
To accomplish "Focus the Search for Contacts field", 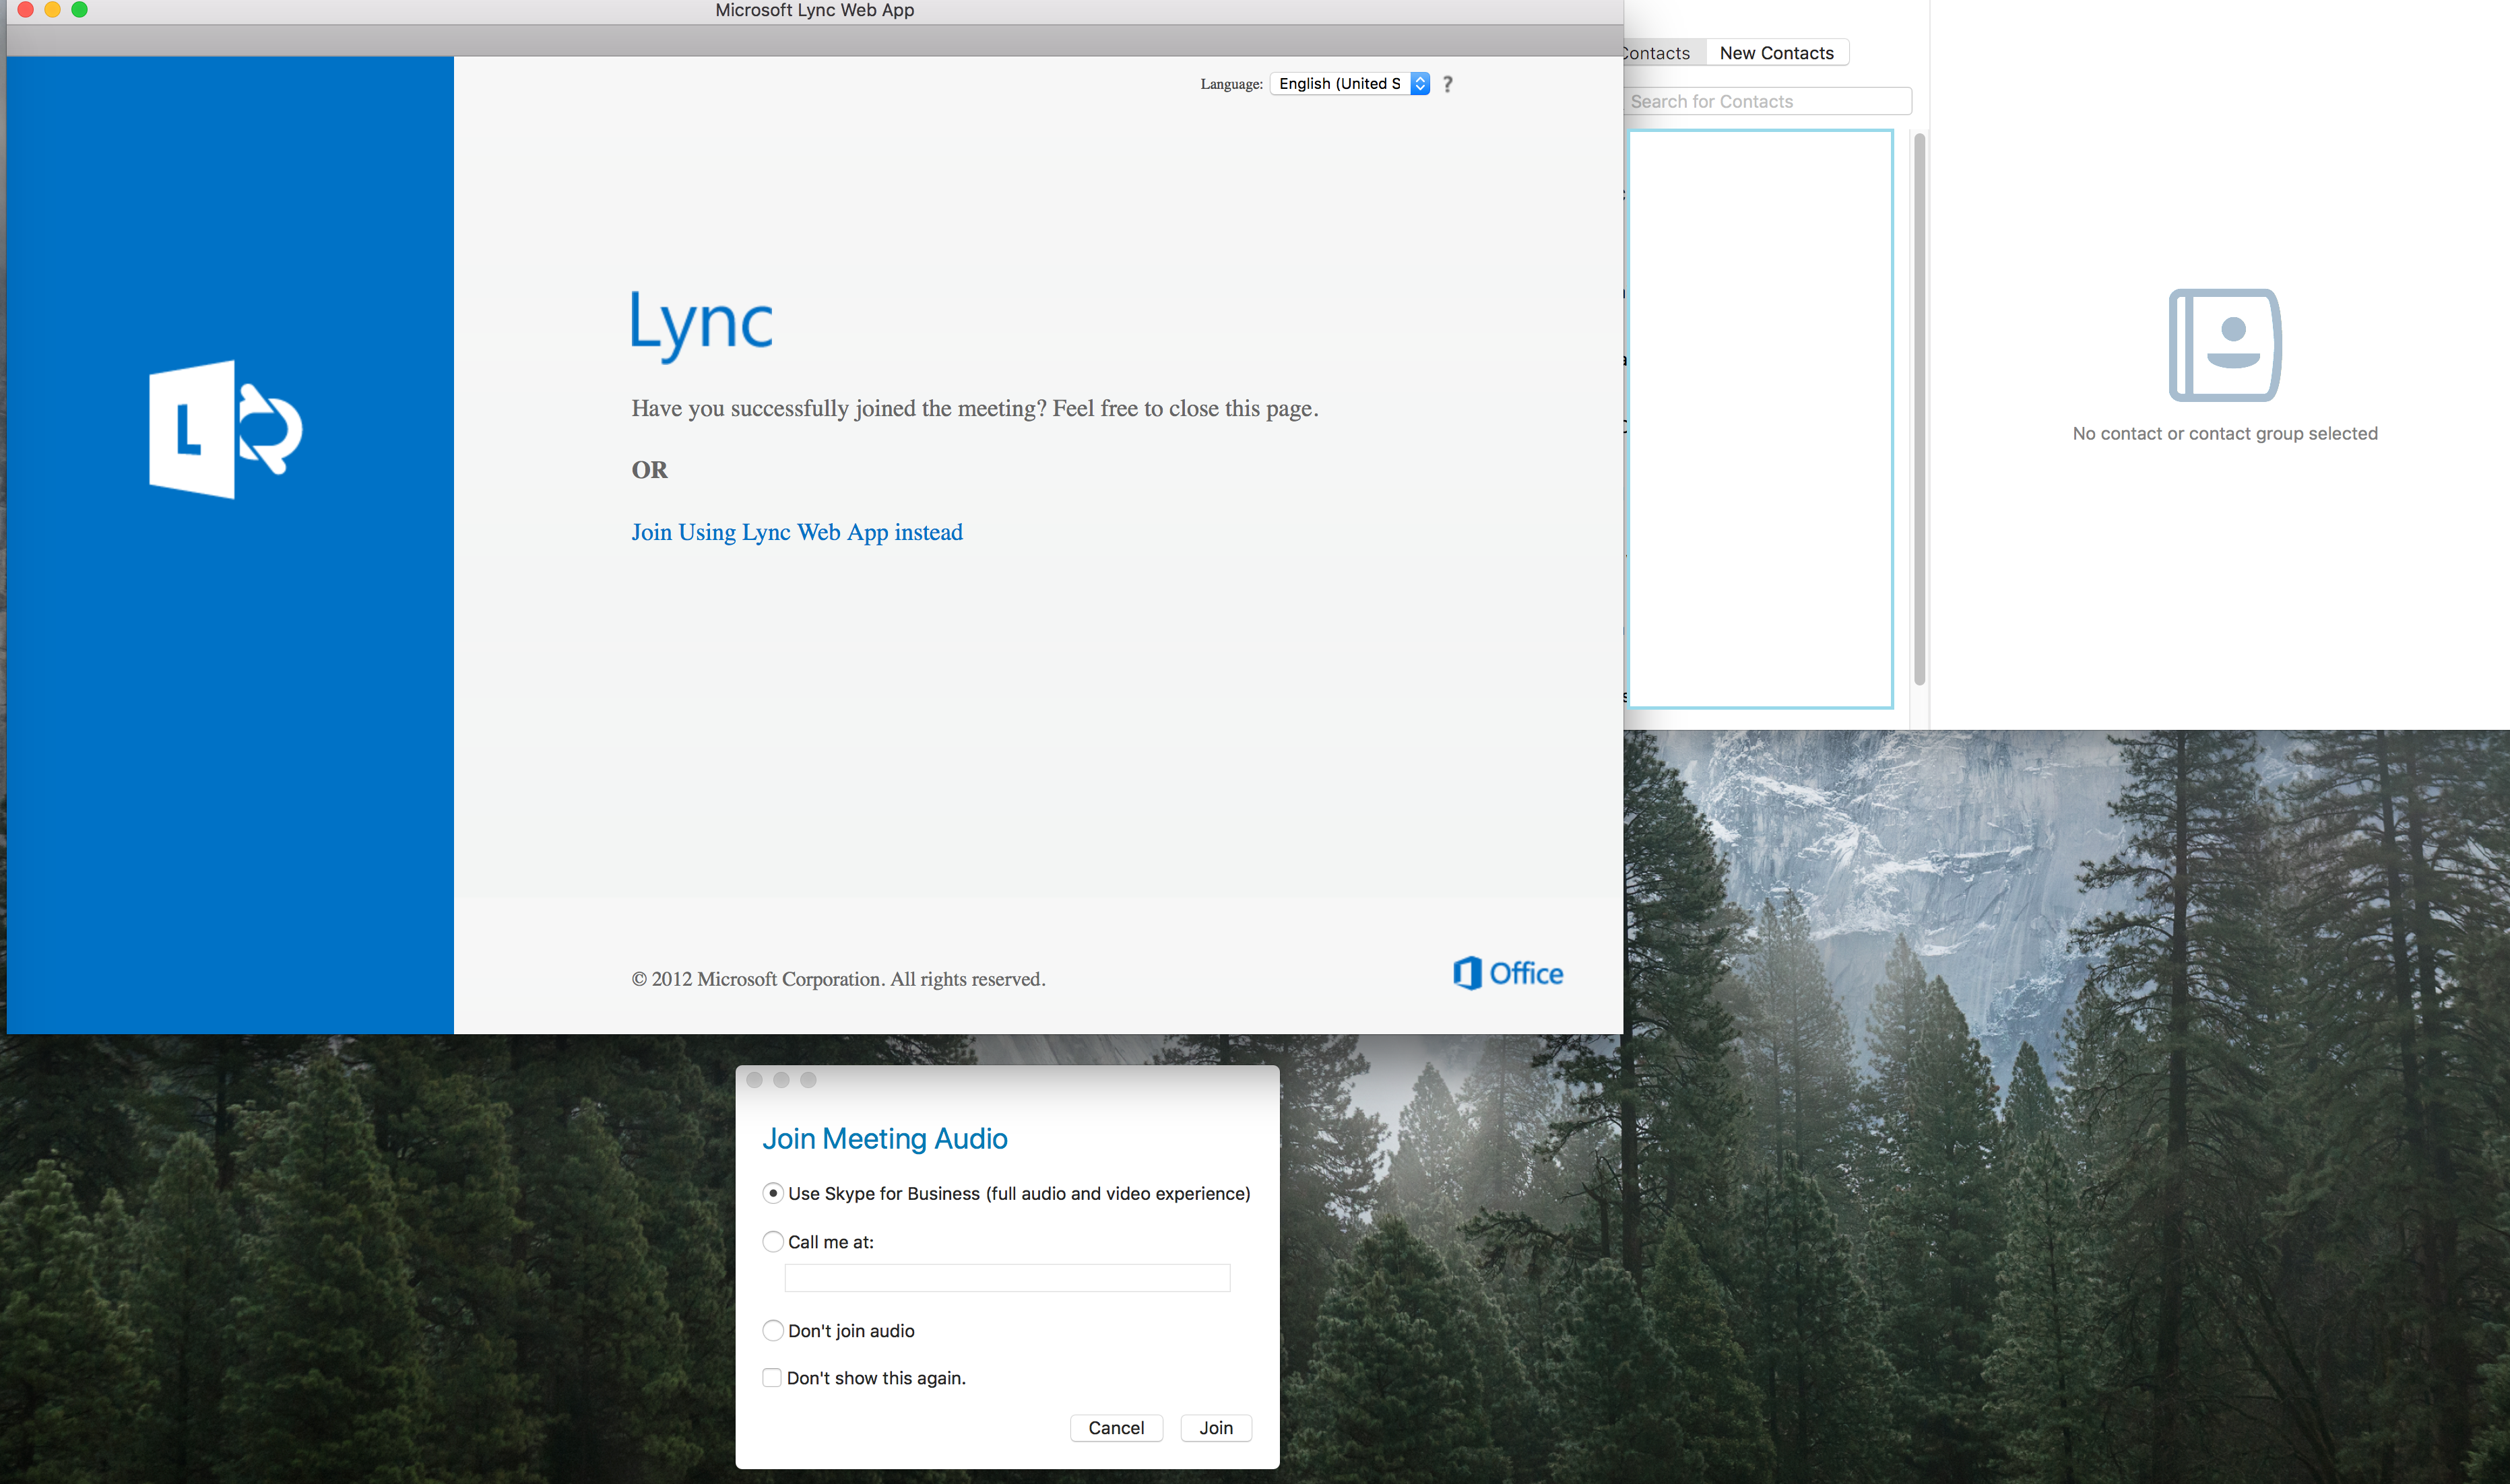I will tap(1768, 101).
